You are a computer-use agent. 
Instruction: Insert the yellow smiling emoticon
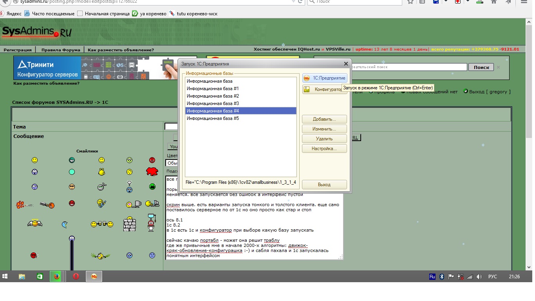(35, 160)
